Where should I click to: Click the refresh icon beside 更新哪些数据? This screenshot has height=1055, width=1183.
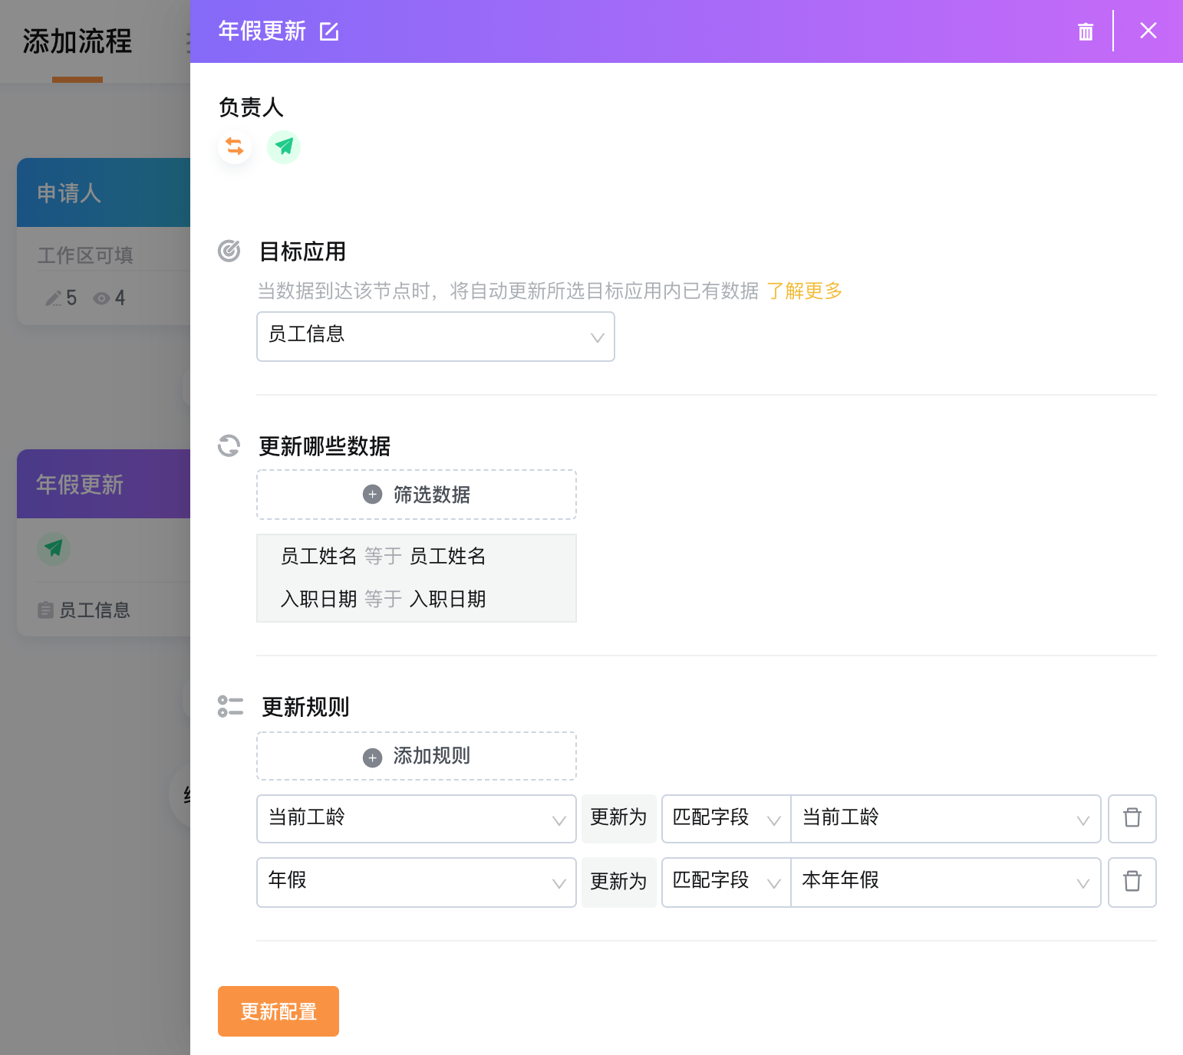[x=229, y=445]
